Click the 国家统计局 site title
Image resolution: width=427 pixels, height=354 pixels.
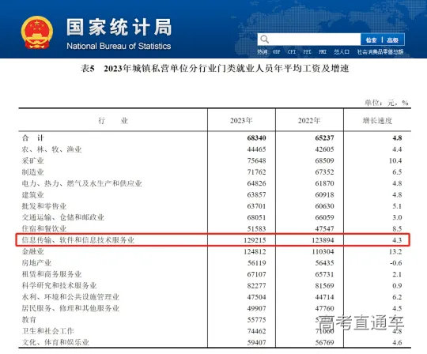[119, 27]
